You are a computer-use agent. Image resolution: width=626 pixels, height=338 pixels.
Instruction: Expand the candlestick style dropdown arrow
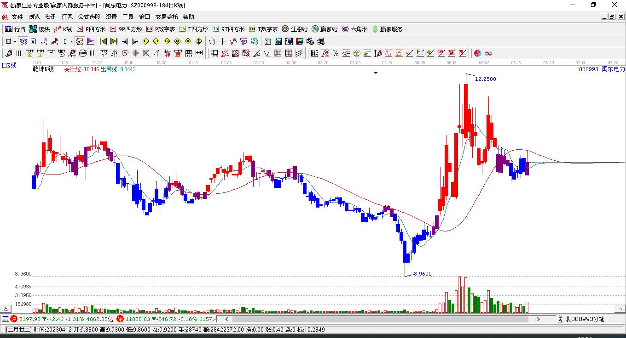pos(71,41)
